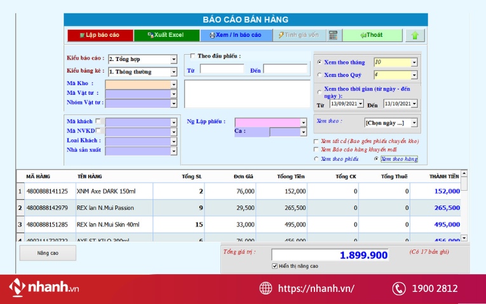Click the Đến voucher number field

point(285,69)
